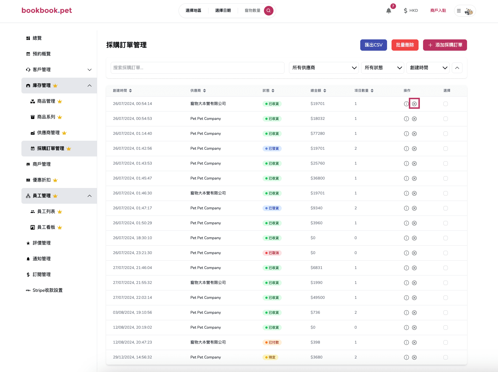This screenshot has width=498, height=372.
Task: Click the 匯出CSV button
Action: (x=373, y=45)
